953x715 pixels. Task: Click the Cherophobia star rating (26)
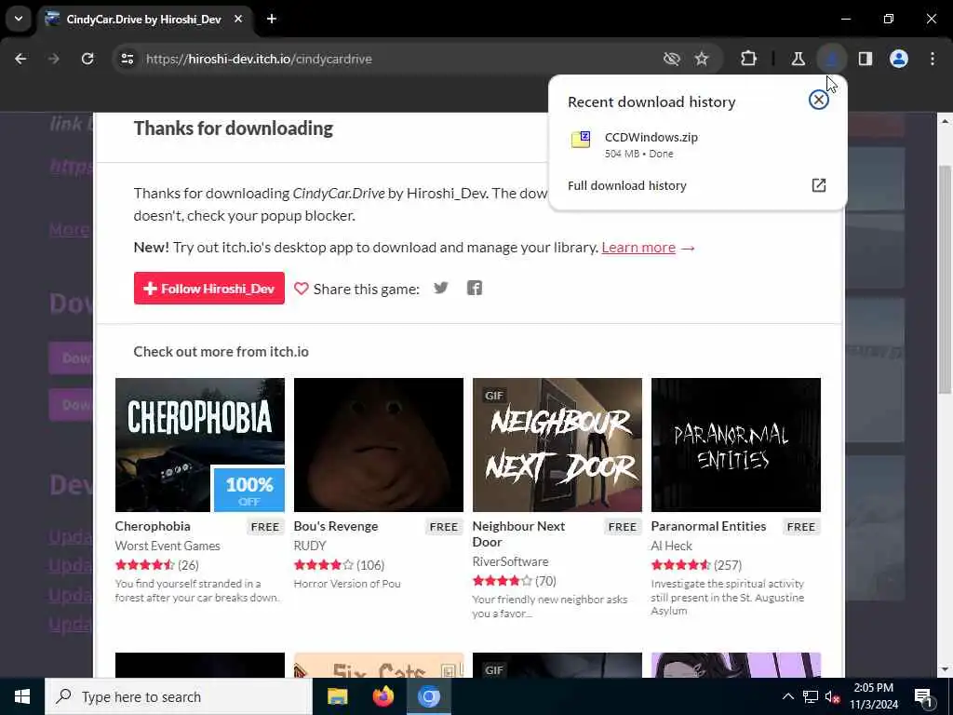click(x=156, y=565)
